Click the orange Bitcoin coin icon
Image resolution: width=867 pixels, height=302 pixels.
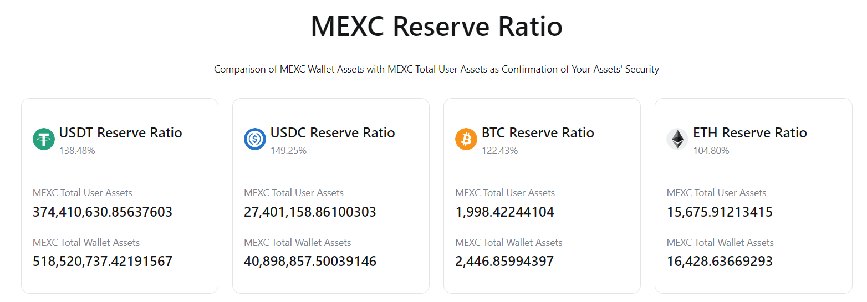pos(466,139)
